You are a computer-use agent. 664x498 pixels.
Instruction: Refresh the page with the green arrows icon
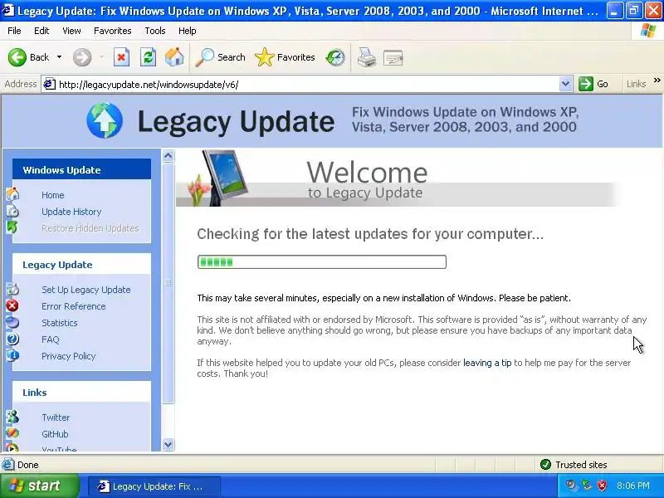(x=149, y=57)
